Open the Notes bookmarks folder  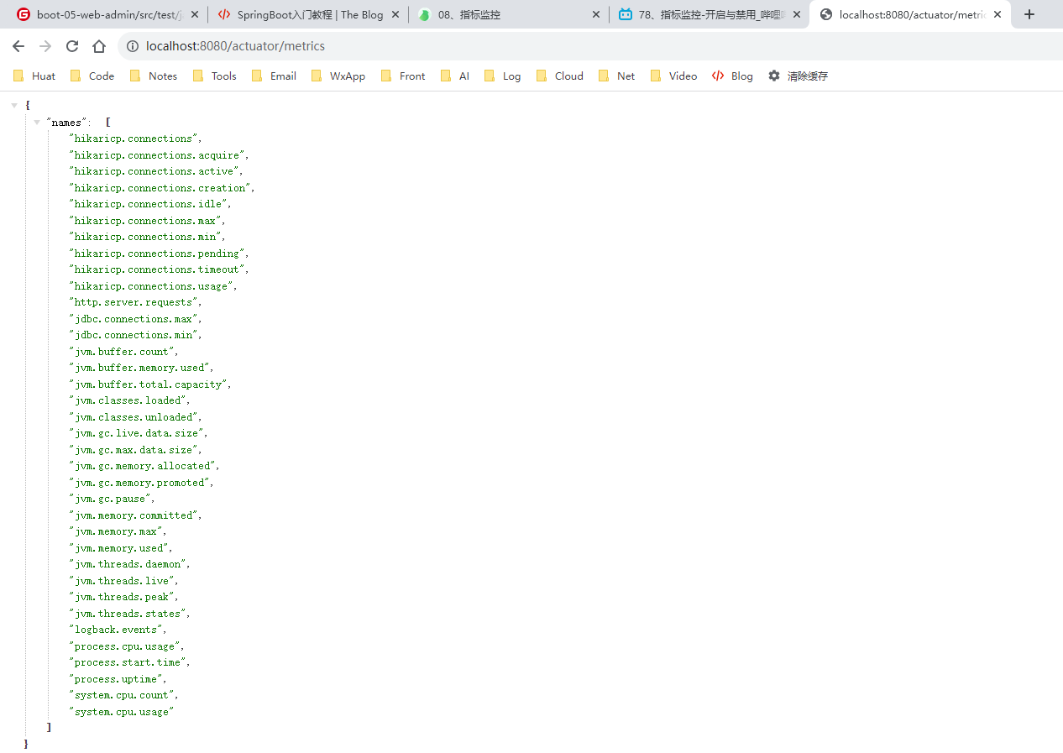pyautogui.click(x=154, y=76)
